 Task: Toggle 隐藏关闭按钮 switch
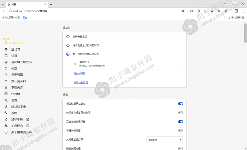[x=181, y=148]
